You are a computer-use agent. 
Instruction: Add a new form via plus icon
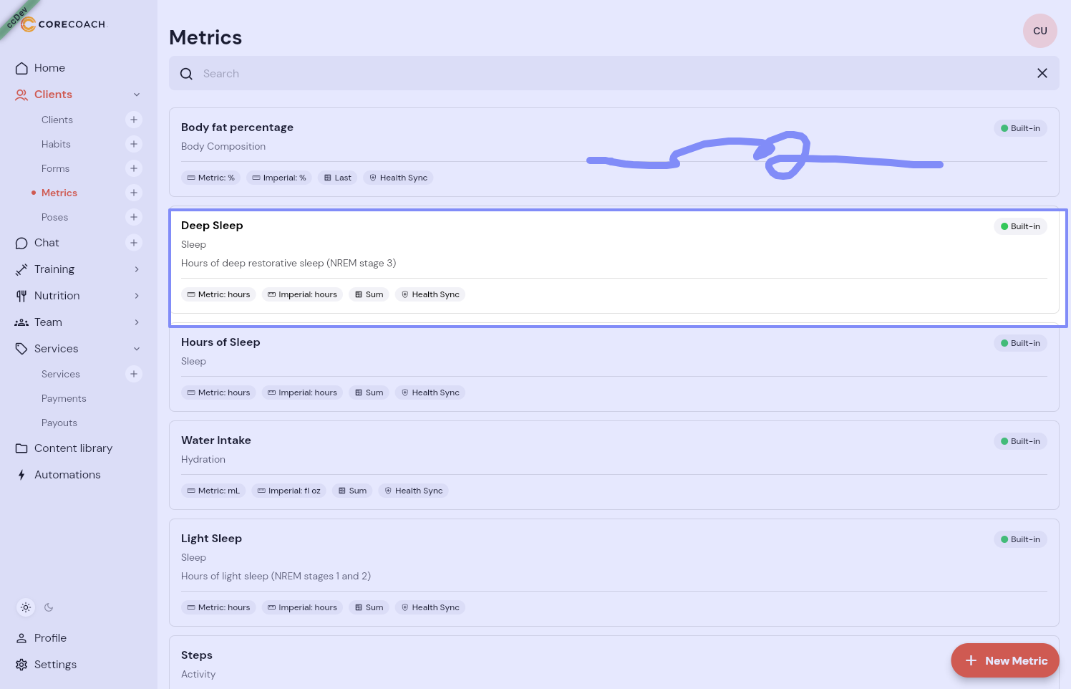click(x=134, y=168)
